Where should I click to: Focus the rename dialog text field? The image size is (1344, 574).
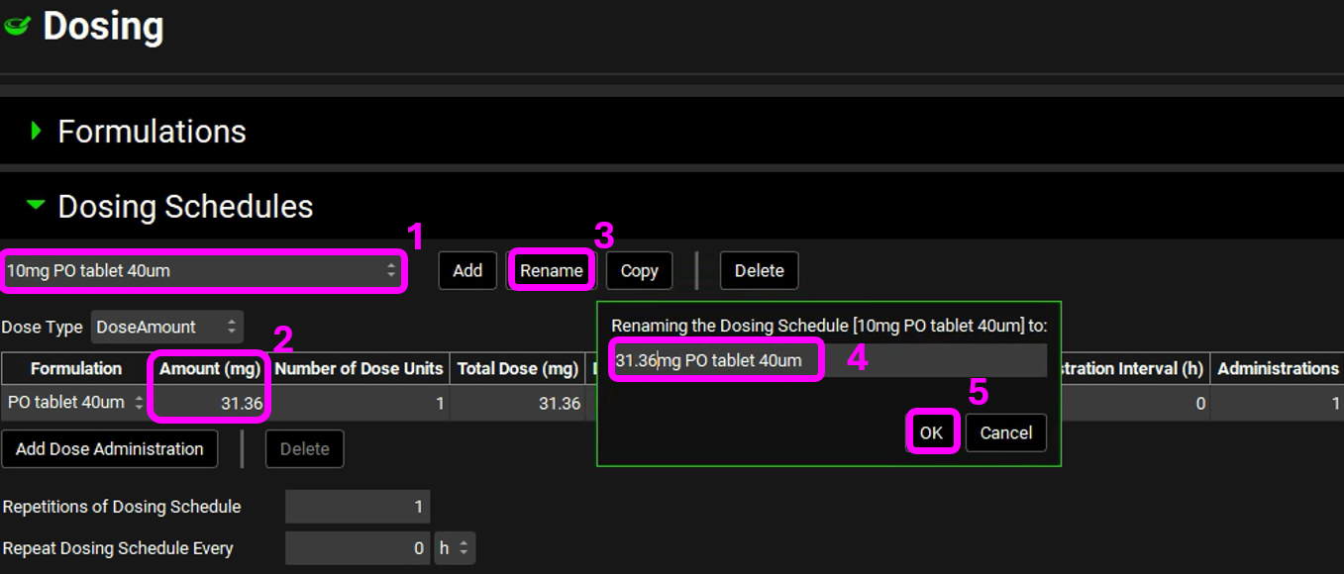(827, 360)
